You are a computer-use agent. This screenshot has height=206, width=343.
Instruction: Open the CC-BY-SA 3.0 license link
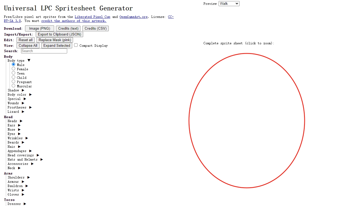[171, 17]
